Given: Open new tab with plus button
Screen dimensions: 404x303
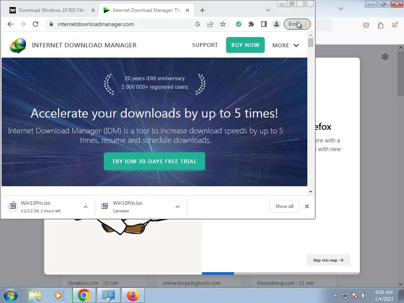Looking at the screenshot, I should [202, 10].
